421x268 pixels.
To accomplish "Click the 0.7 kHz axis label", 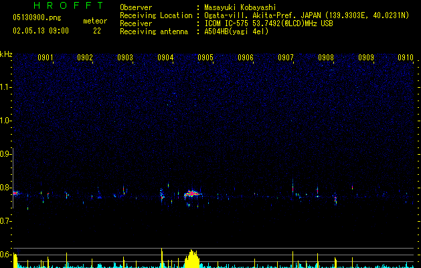I will click(5, 221).
